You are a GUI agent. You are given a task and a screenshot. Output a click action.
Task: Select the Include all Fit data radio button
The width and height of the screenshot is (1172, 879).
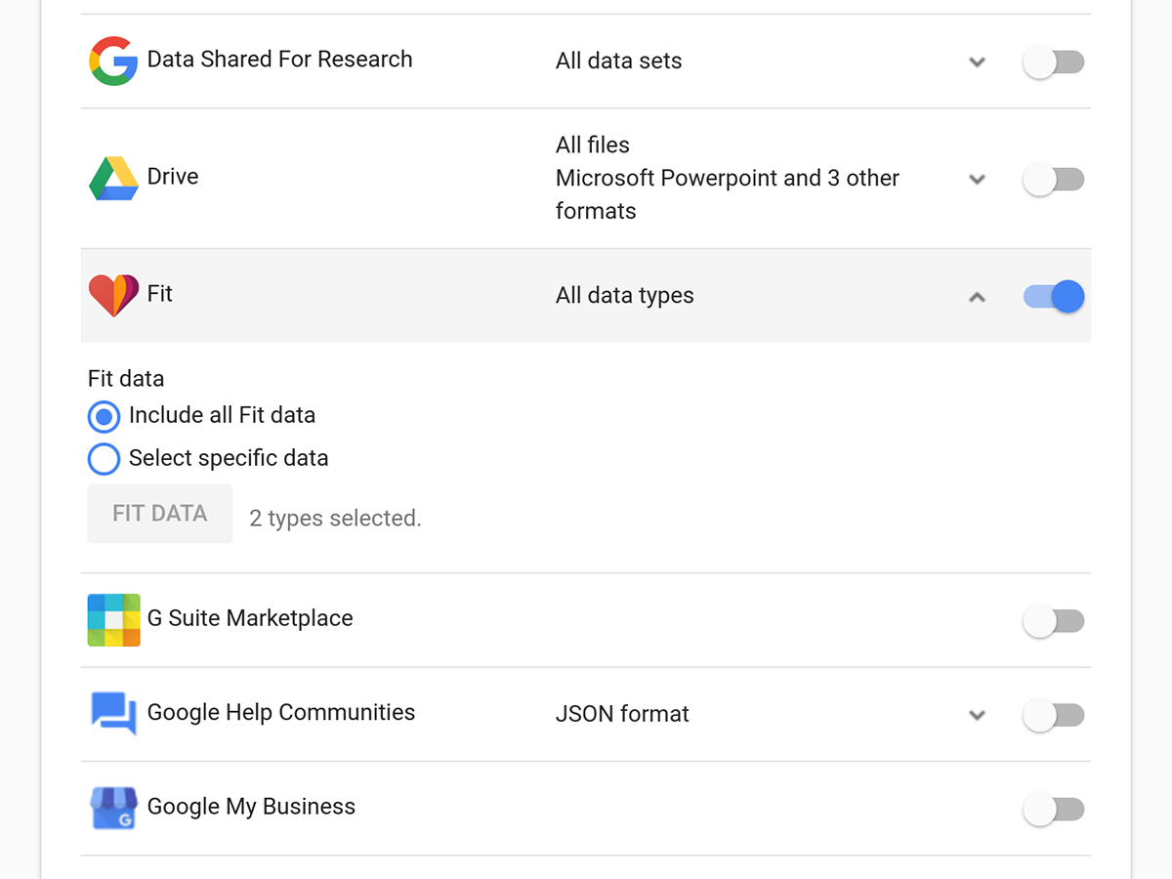click(x=104, y=416)
